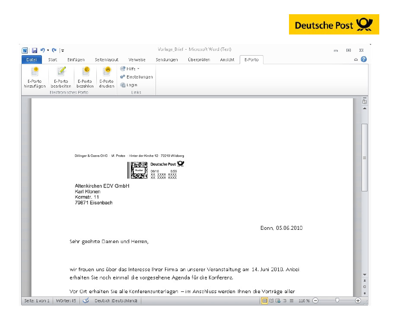400x313 pixels.
Task: Go to next page browse button
Action: (365, 293)
